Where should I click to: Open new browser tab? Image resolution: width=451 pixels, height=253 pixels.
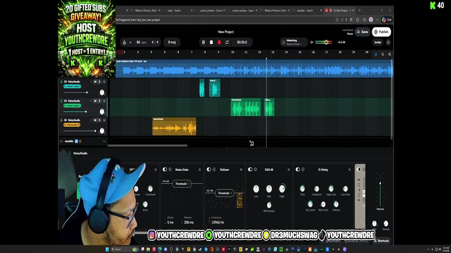pos(360,11)
